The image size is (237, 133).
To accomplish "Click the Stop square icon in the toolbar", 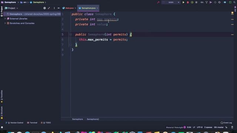I will point(196,2).
